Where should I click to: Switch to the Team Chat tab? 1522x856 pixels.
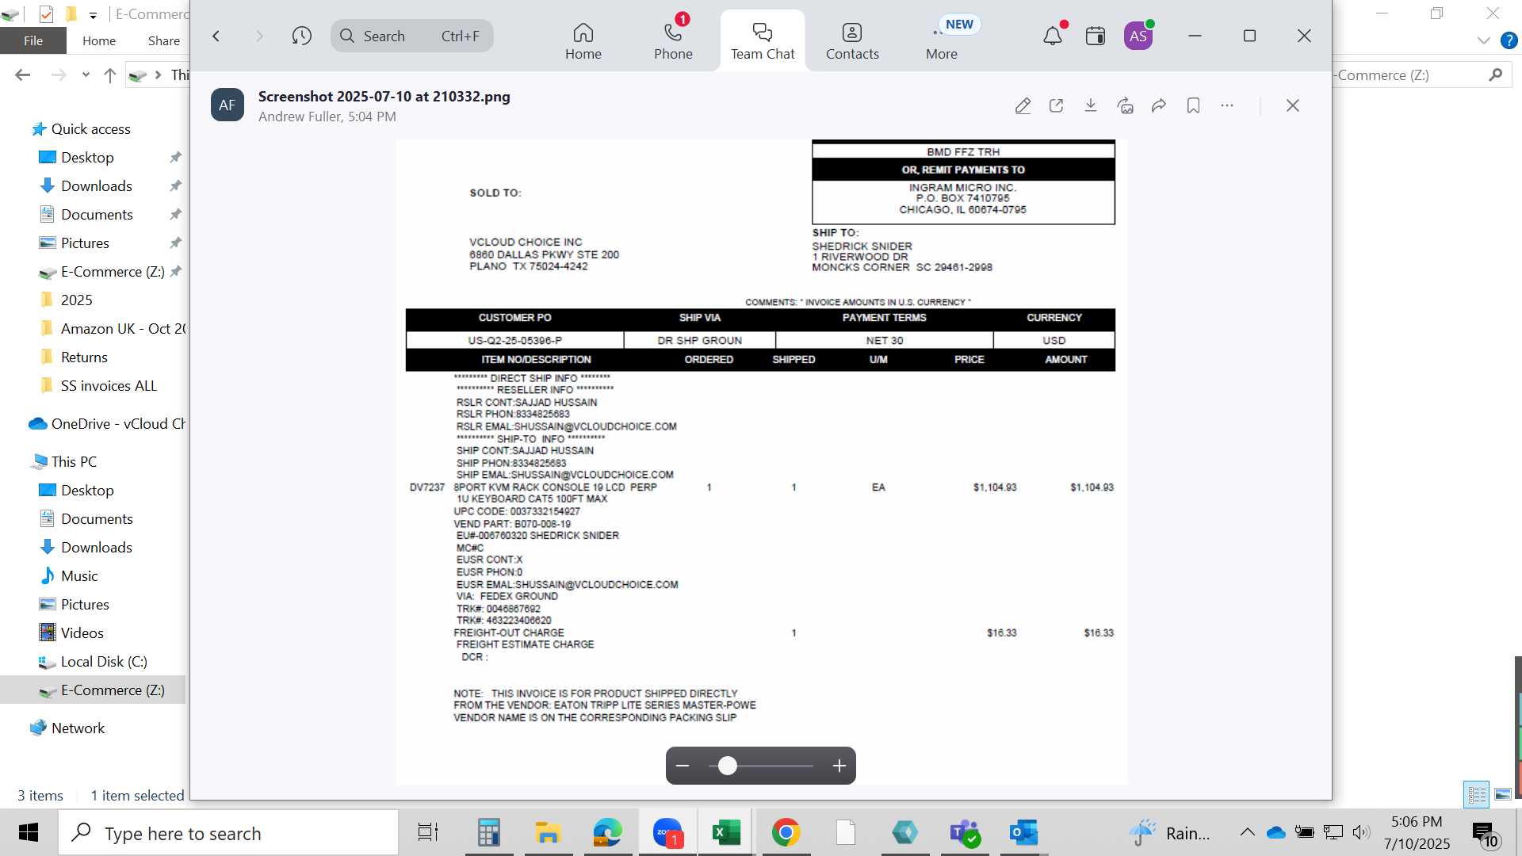click(763, 41)
